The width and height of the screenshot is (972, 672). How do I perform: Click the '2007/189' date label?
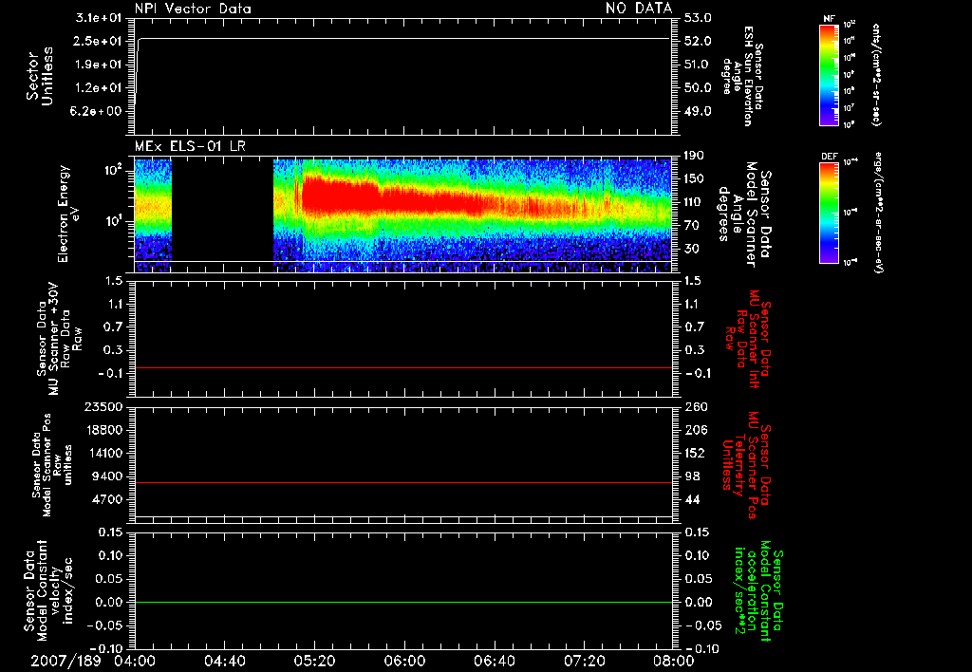(x=65, y=661)
